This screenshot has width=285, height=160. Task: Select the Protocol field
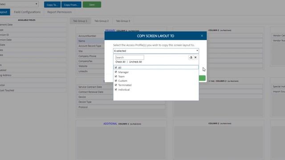tap(122, 107)
